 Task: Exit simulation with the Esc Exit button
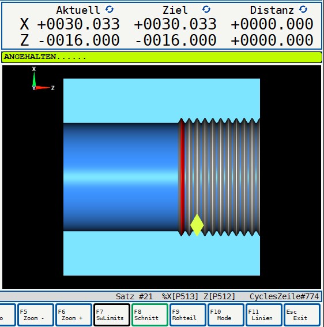(302, 315)
